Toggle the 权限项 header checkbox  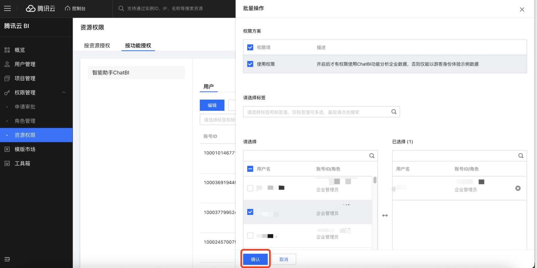click(250, 47)
